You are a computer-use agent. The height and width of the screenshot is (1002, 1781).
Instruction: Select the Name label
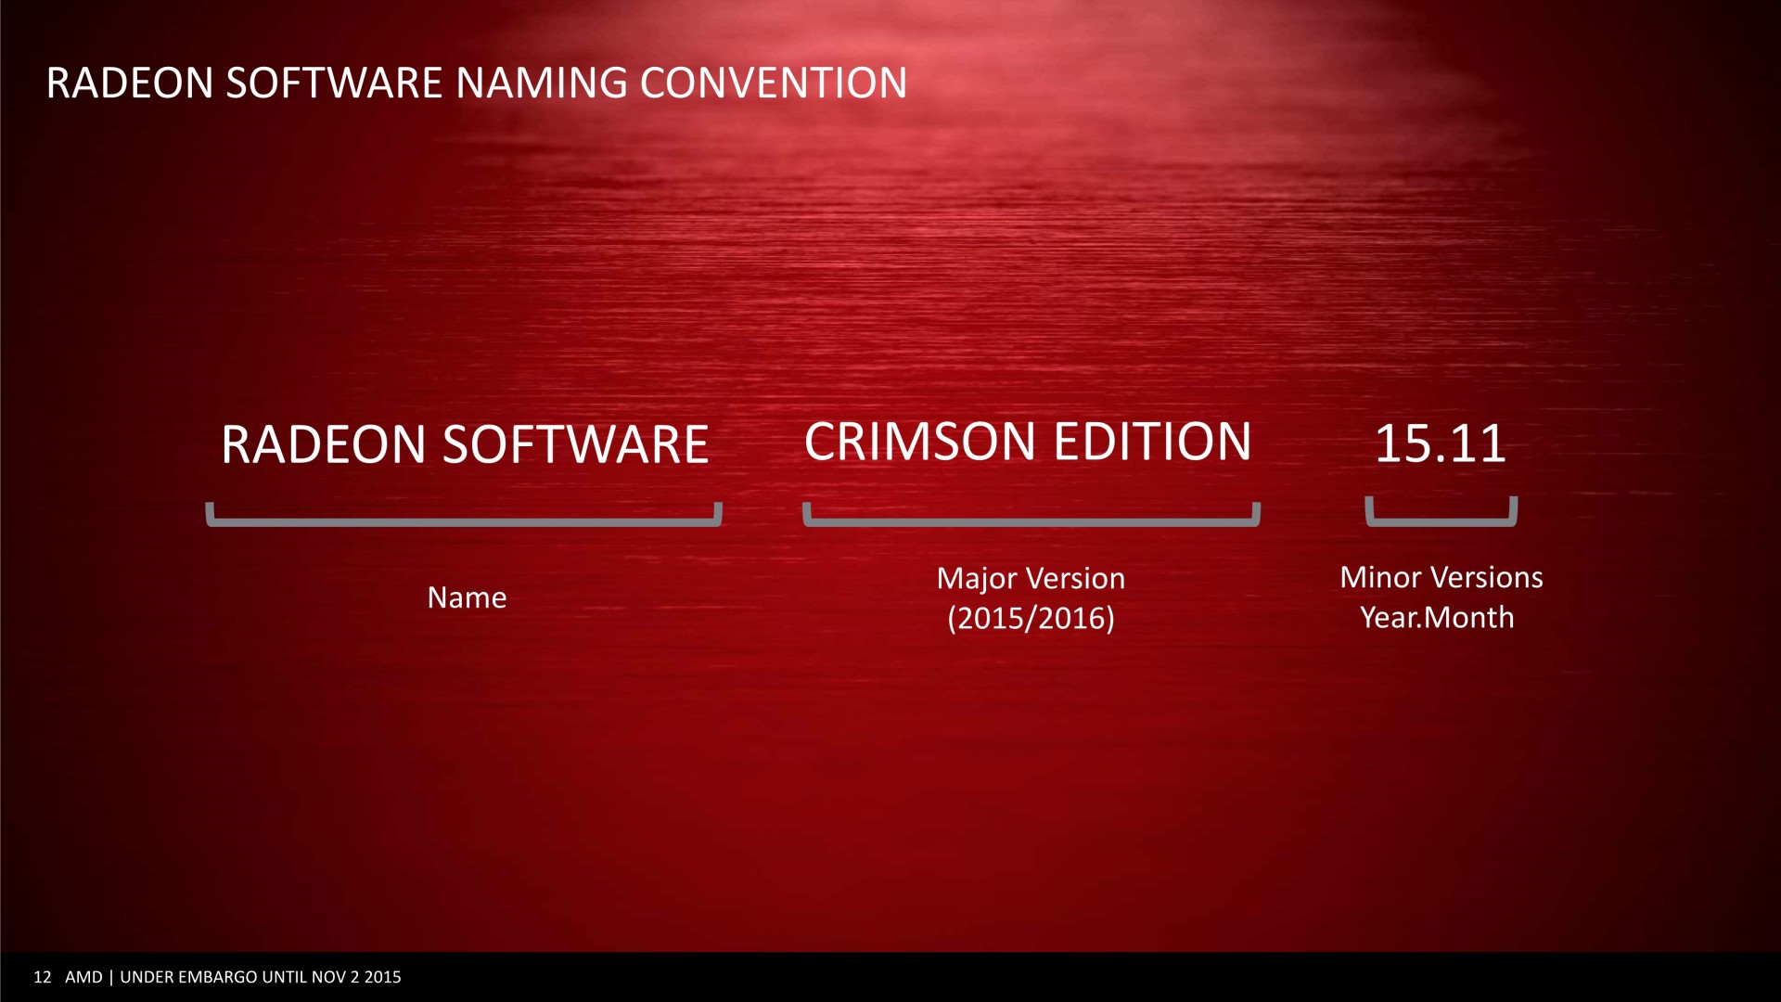pyautogui.click(x=467, y=597)
